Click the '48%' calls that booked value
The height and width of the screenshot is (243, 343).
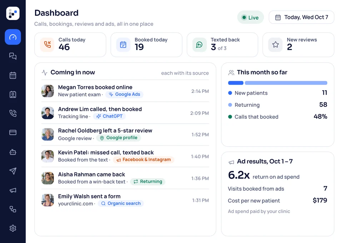tap(320, 116)
